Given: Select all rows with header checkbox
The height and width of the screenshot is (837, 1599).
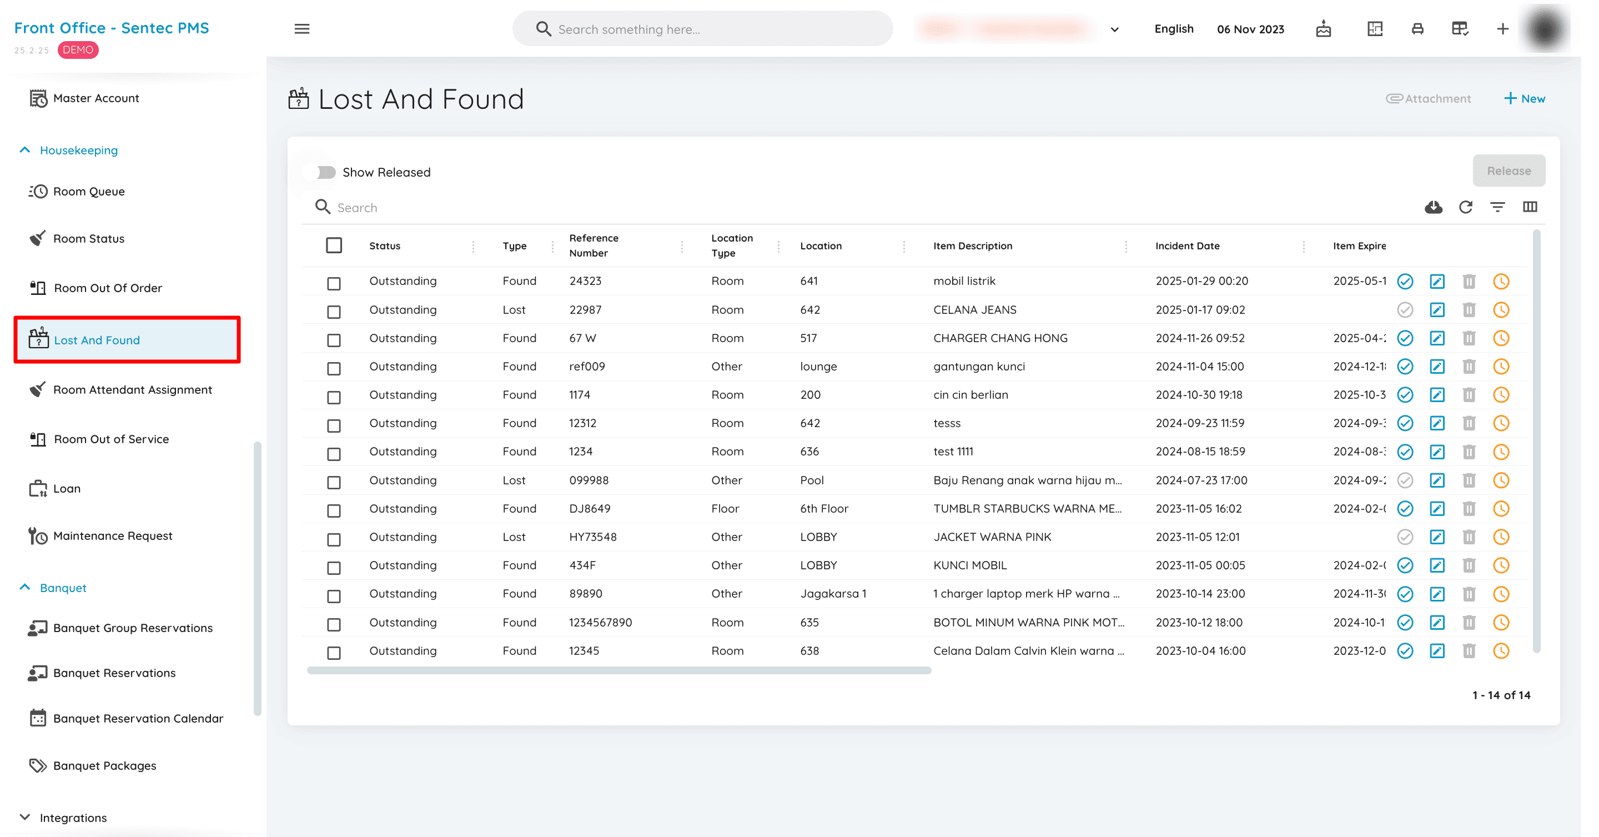Looking at the screenshot, I should point(334,245).
